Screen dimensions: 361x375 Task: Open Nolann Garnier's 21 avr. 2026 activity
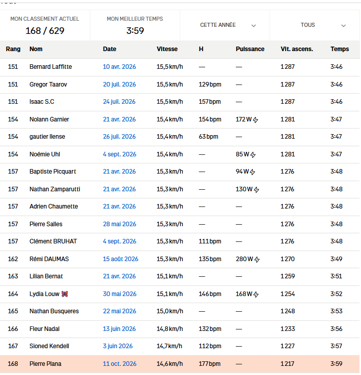point(119,119)
